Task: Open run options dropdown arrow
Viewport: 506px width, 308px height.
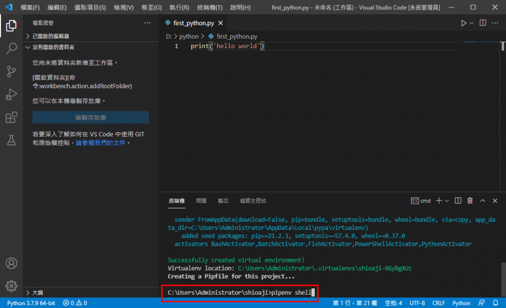Action: point(471,23)
